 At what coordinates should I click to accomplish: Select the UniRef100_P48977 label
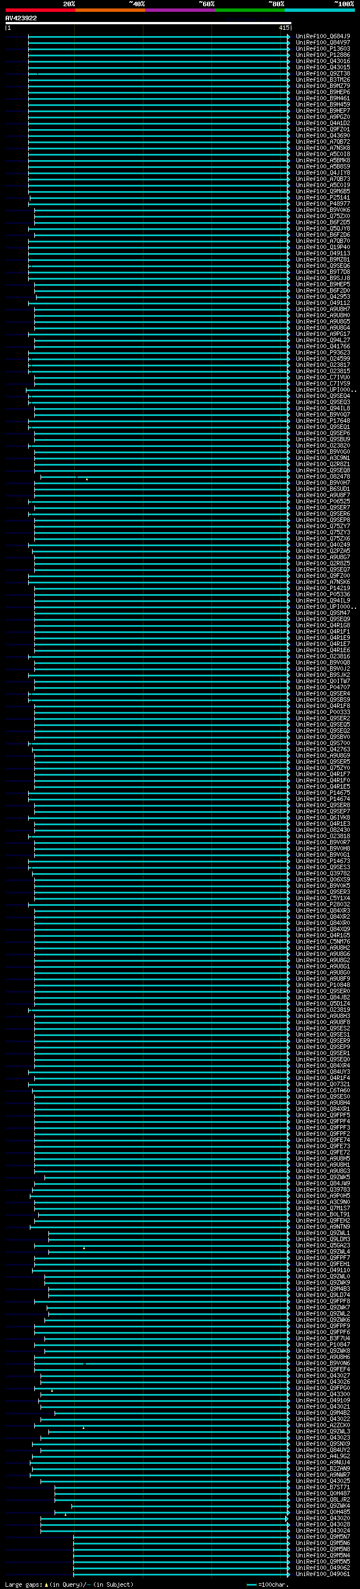tap(322, 204)
